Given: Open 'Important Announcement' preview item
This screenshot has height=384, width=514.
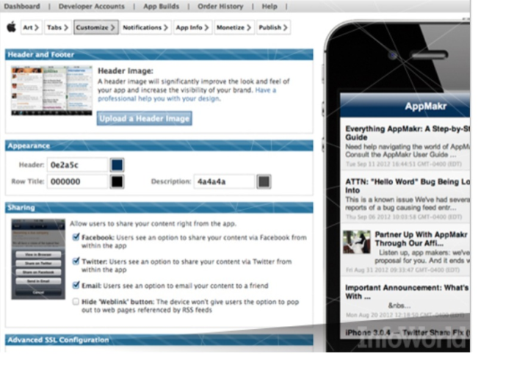Looking at the screenshot, I should coord(405,300).
